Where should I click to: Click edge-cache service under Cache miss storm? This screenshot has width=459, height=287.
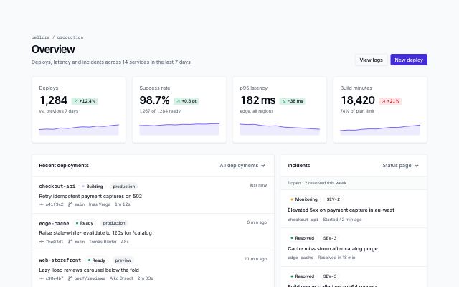click(x=301, y=258)
